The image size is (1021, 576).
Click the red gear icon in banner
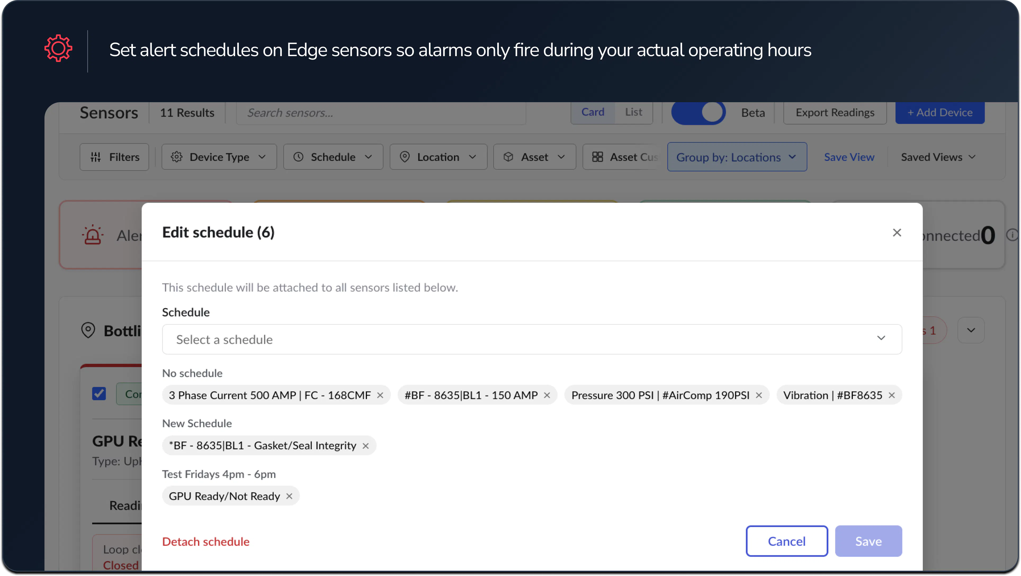58,49
